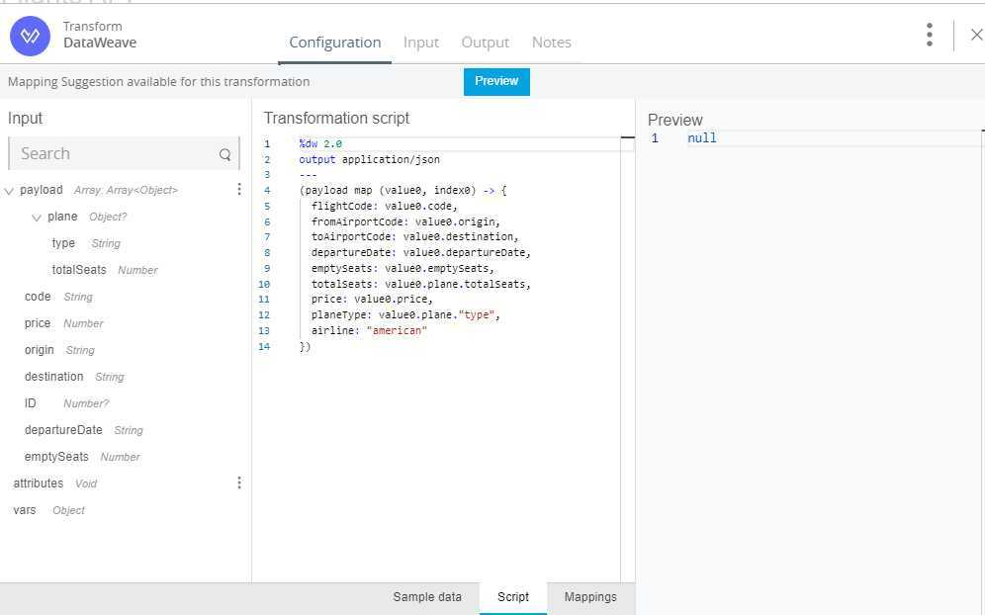Close the Transform configuration panel
Image resolution: width=985 pixels, height=615 pixels.
point(975,36)
